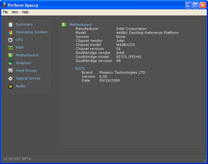Click the 'Phoenix Technologies LTD' BIOS brand
Viewport: 208px width, 164px height.
(122, 72)
